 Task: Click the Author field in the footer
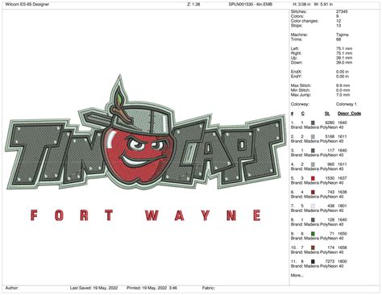point(12,288)
